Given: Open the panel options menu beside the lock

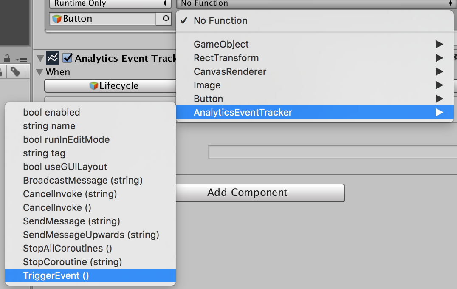Looking at the screenshot, I should click(x=21, y=59).
